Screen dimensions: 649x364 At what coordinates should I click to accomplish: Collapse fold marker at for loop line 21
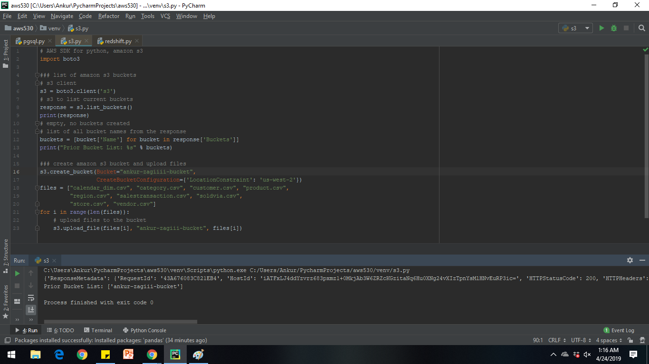tap(37, 212)
